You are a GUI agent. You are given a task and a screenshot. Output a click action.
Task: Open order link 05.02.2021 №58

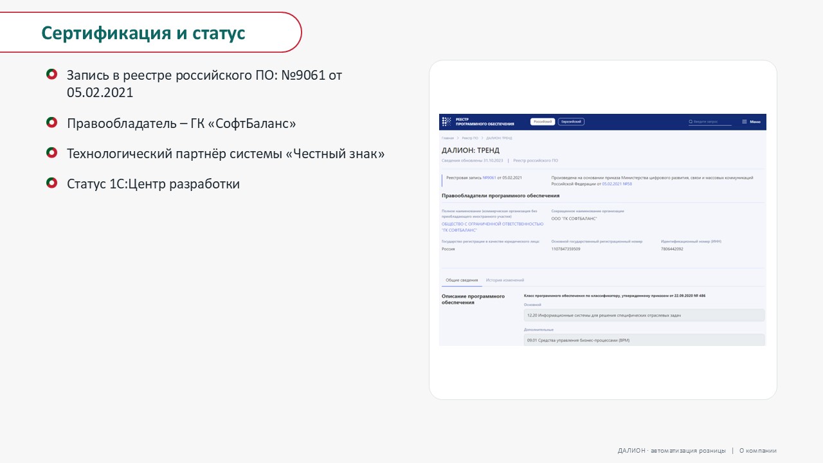pos(617,184)
